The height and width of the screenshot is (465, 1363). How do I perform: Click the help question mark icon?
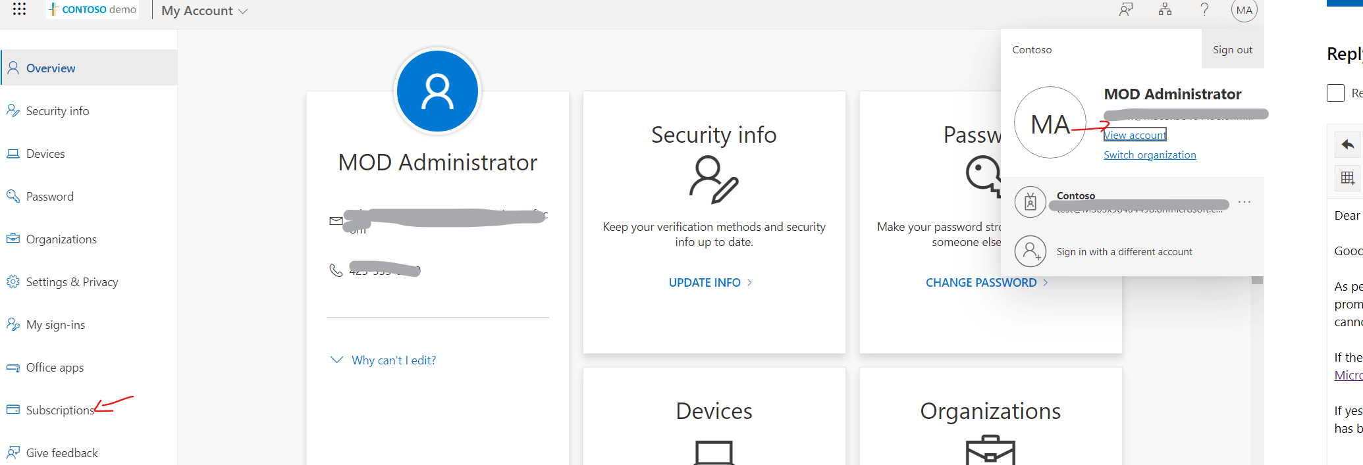pyautogui.click(x=1204, y=9)
